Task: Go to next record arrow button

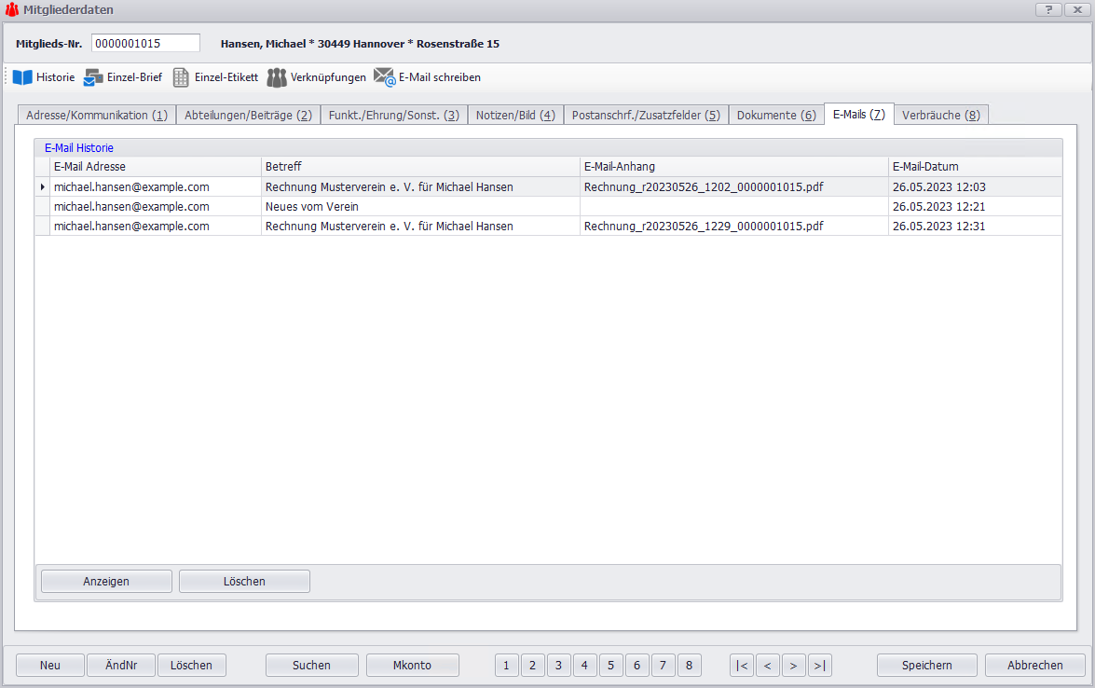Action: coord(794,665)
